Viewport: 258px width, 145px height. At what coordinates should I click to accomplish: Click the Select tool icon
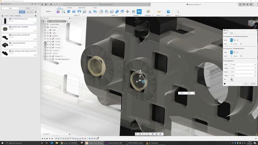177,12
